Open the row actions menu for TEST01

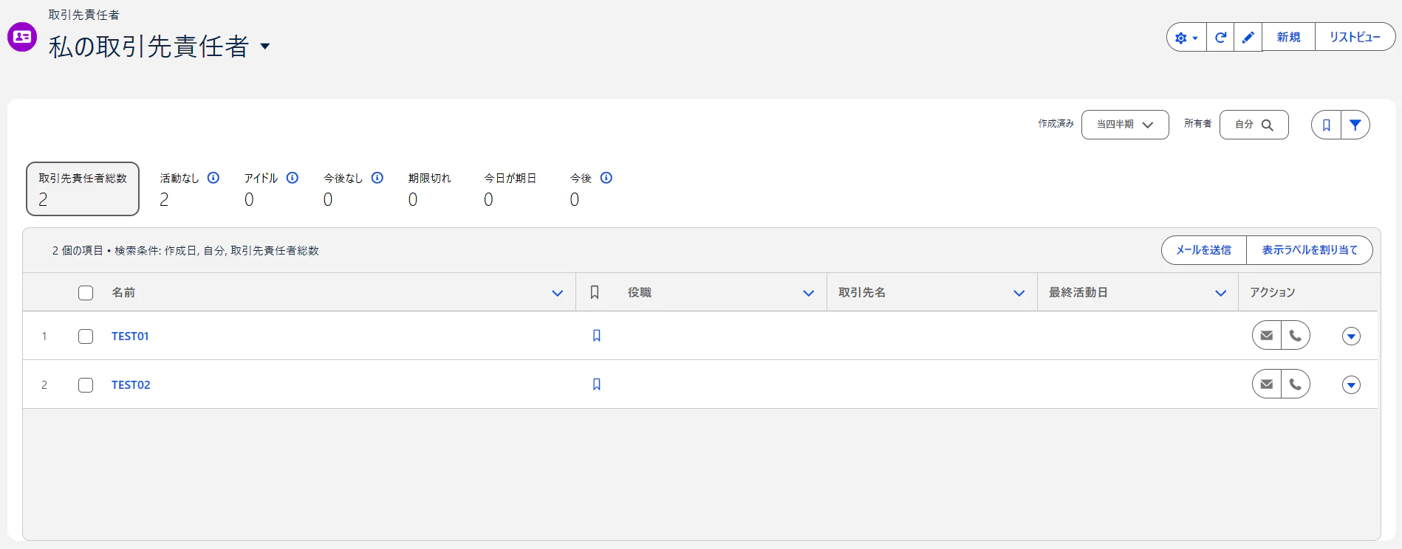tap(1351, 336)
